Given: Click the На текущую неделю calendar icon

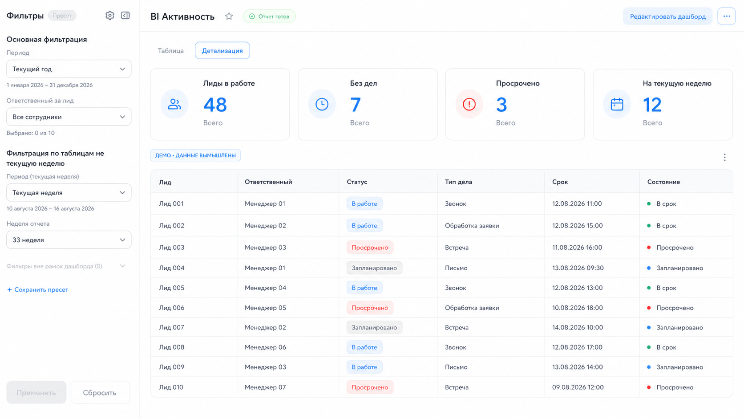Looking at the screenshot, I should pos(617,104).
